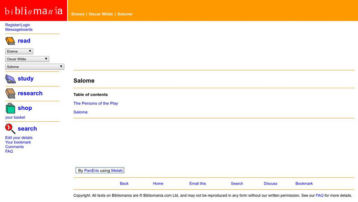Open FAQ link in copyright notice
This screenshot has width=358, height=202.
pyautogui.click(x=320, y=195)
